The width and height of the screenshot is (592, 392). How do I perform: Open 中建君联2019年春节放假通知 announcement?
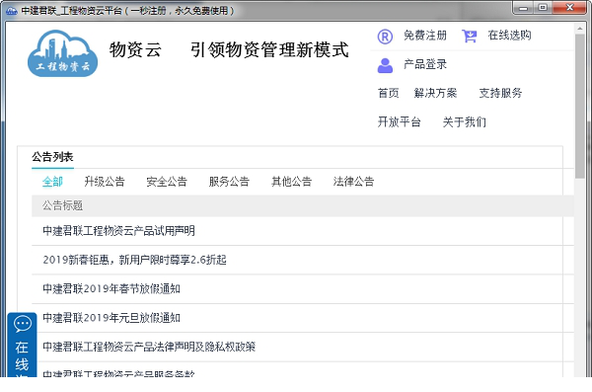pos(111,288)
